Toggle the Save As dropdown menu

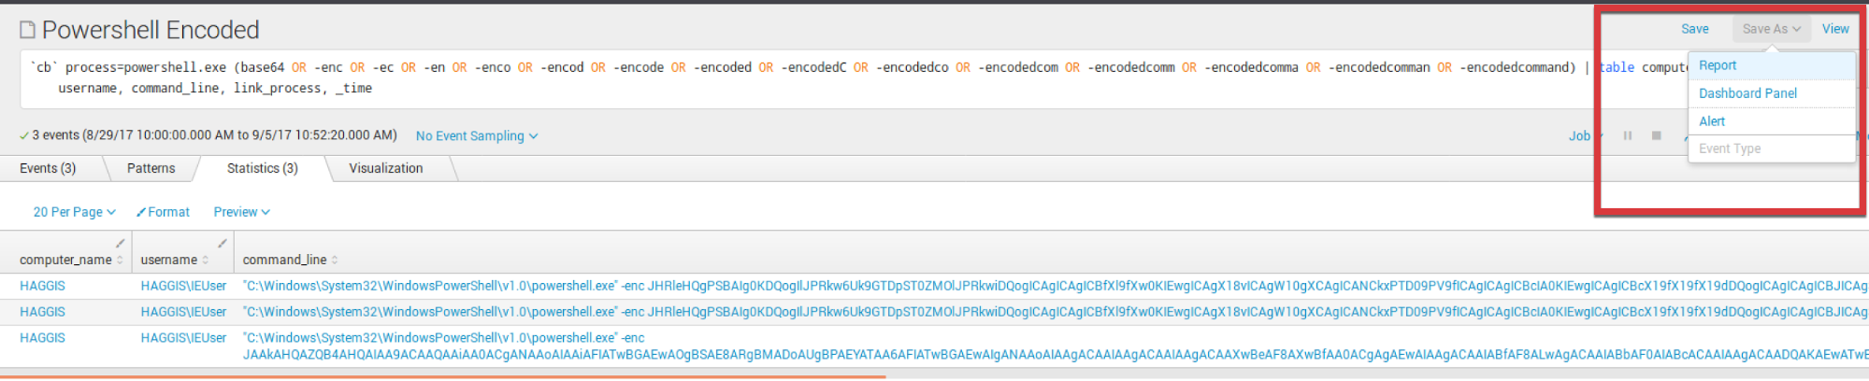point(1771,29)
